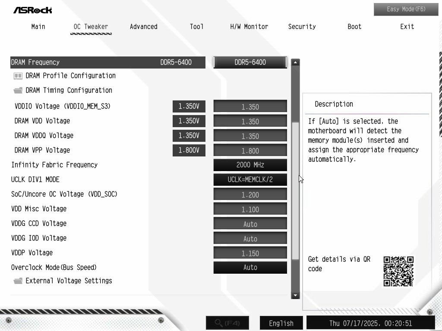Click the ASRock logo
Viewport: 442px width, 331px height.
pos(32,10)
